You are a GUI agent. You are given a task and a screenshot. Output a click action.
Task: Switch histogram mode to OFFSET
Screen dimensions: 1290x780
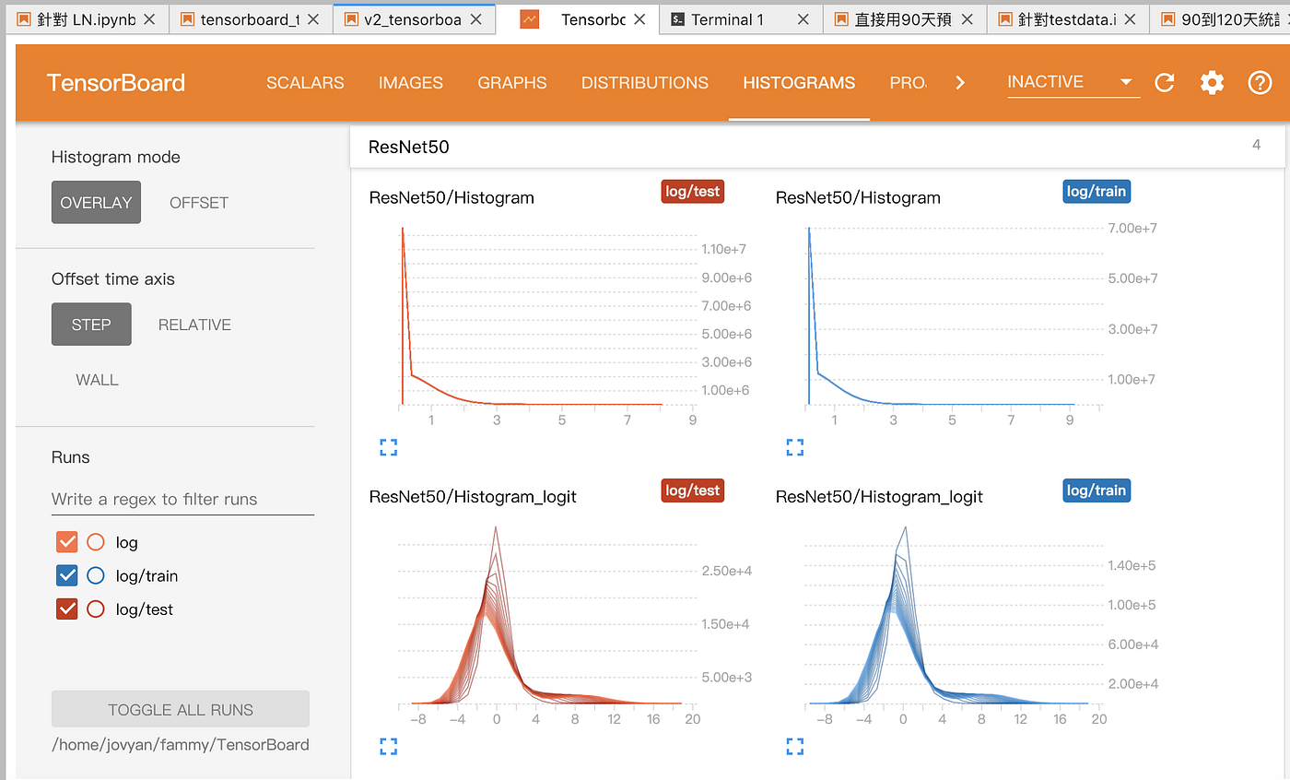199,202
